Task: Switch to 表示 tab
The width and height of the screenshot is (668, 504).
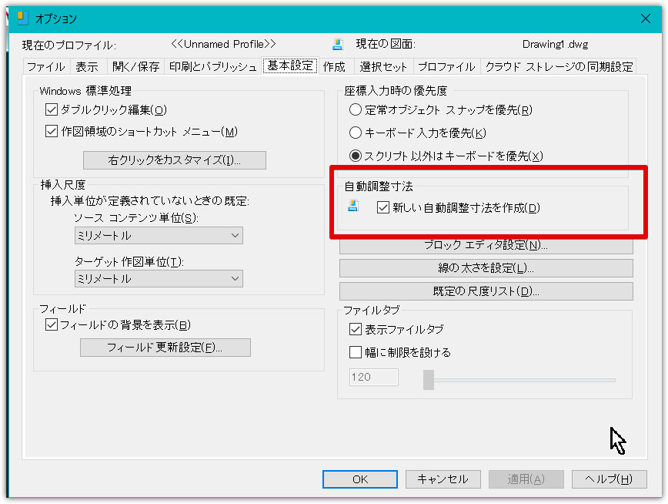Action: pyautogui.click(x=87, y=66)
